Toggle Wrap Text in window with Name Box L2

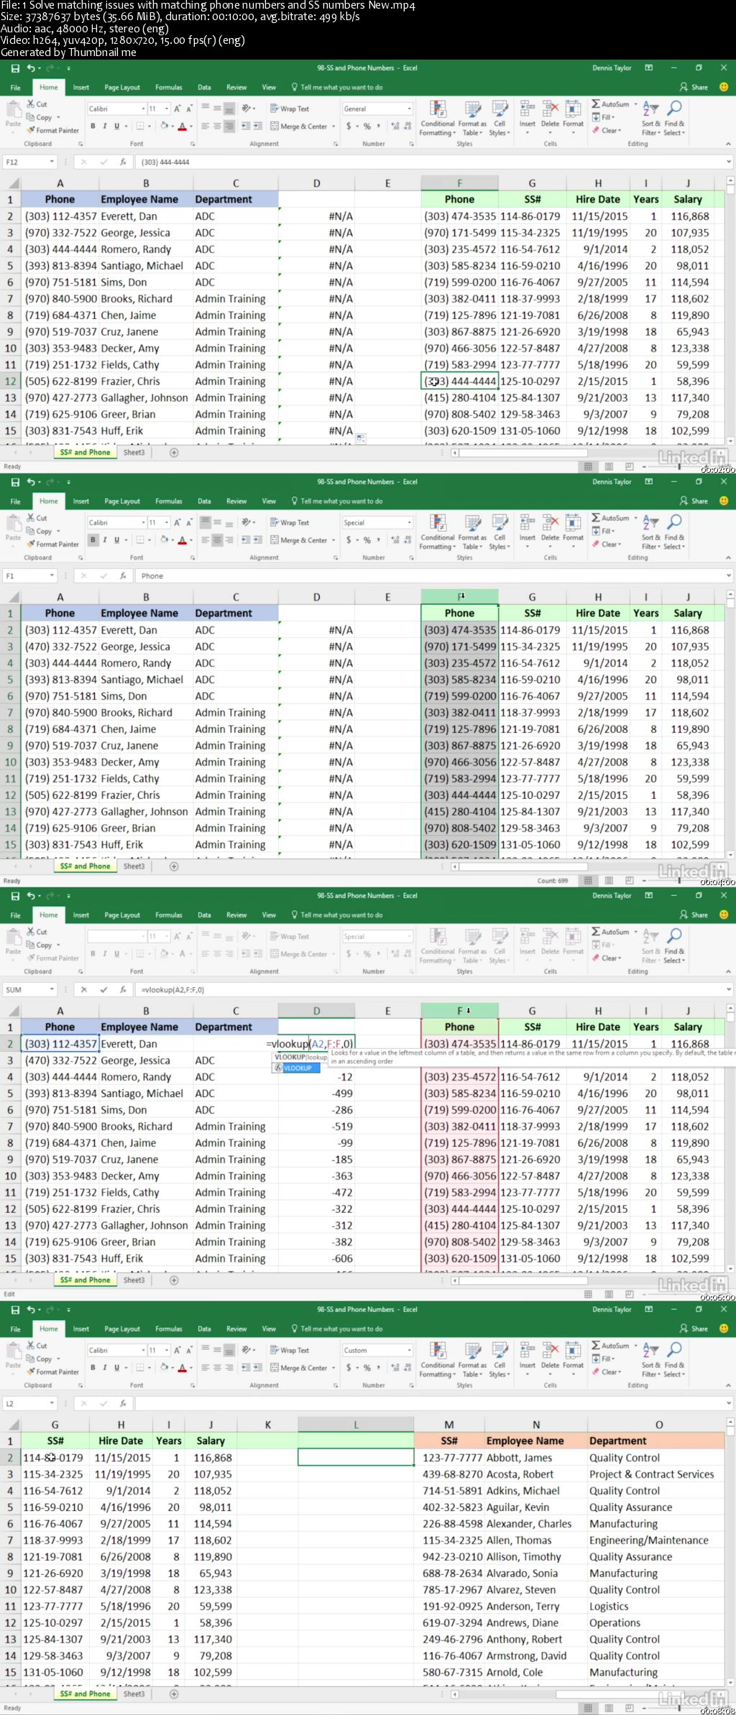pyautogui.click(x=290, y=1350)
